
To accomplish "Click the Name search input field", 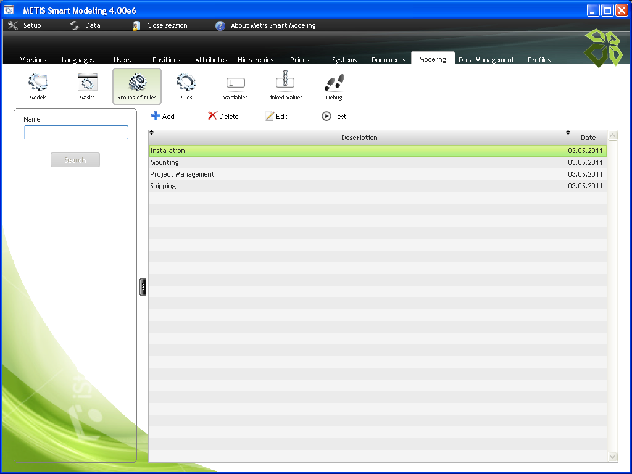I will point(76,133).
